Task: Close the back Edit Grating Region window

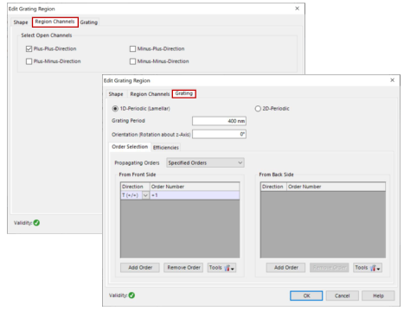Action: (x=297, y=9)
